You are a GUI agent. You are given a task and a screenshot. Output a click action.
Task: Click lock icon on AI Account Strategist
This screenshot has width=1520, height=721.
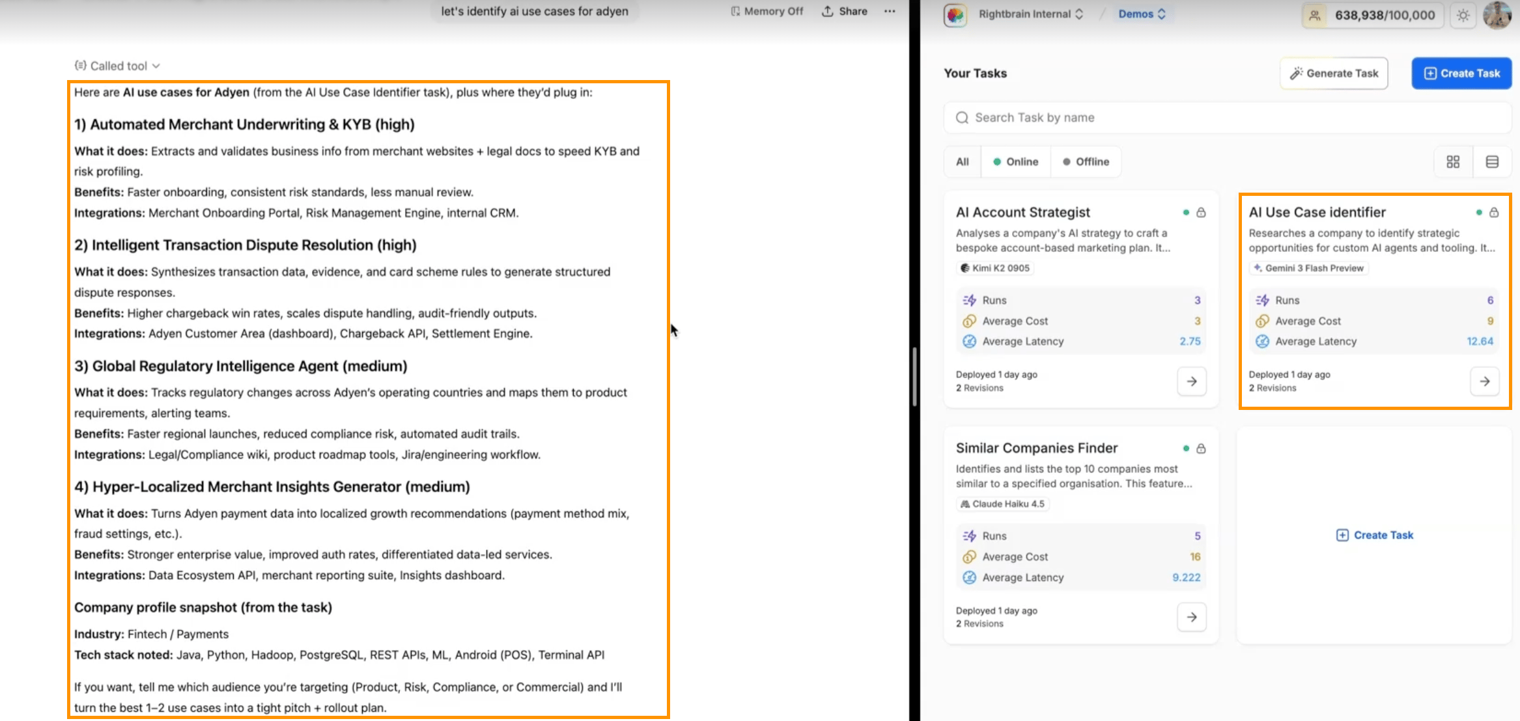pos(1202,212)
